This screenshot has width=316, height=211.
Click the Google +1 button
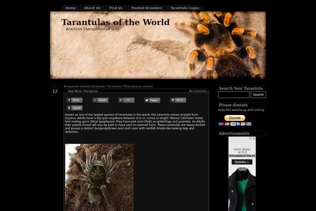click(126, 100)
